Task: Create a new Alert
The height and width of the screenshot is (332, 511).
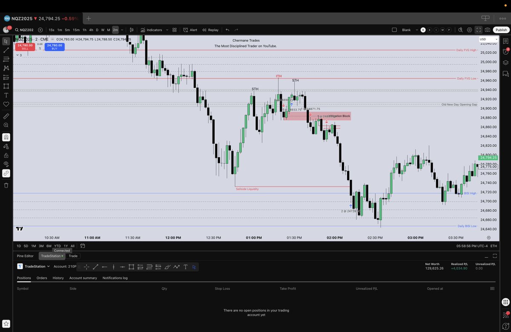Action: pyautogui.click(x=190, y=30)
